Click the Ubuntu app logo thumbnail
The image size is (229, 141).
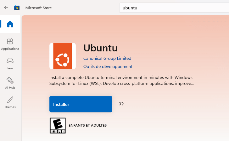63,56
